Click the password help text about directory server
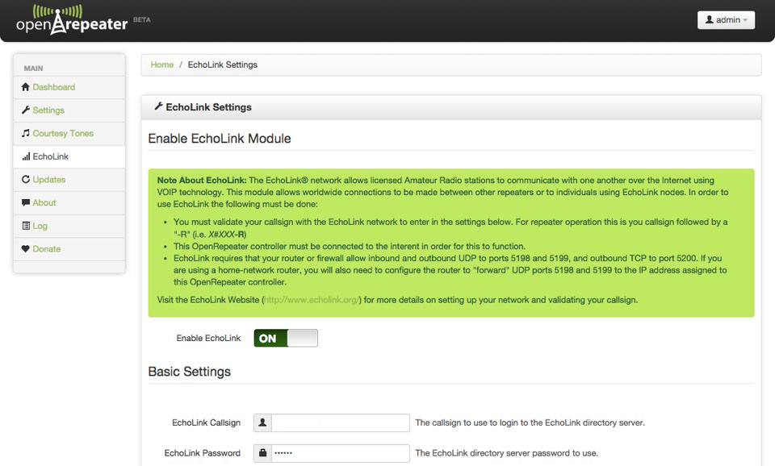This screenshot has height=466, width=775. (507, 453)
